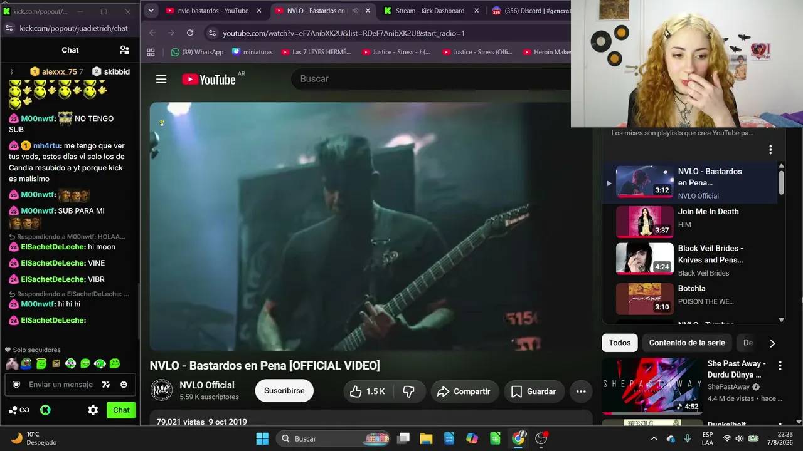This screenshot has height=451, width=803.
Task: Open the Las 7 LEYES HERMÉ... bookmark
Action: [x=316, y=53]
